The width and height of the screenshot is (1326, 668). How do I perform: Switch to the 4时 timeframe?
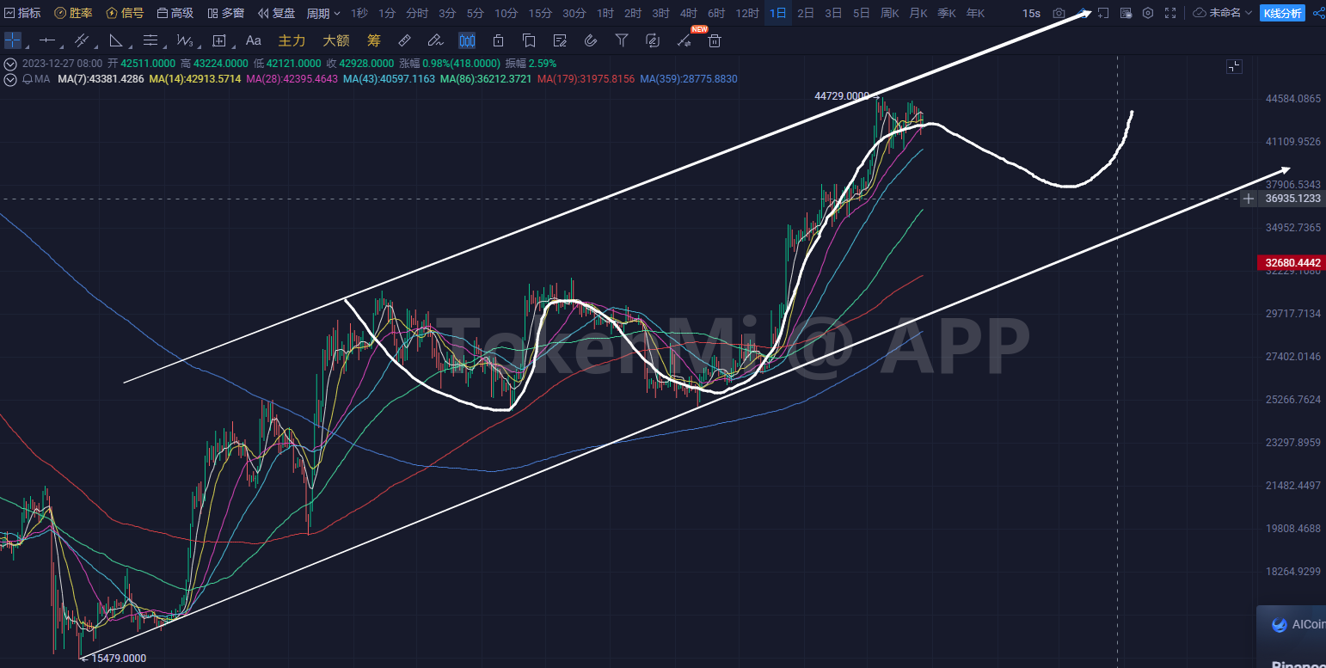(x=688, y=13)
